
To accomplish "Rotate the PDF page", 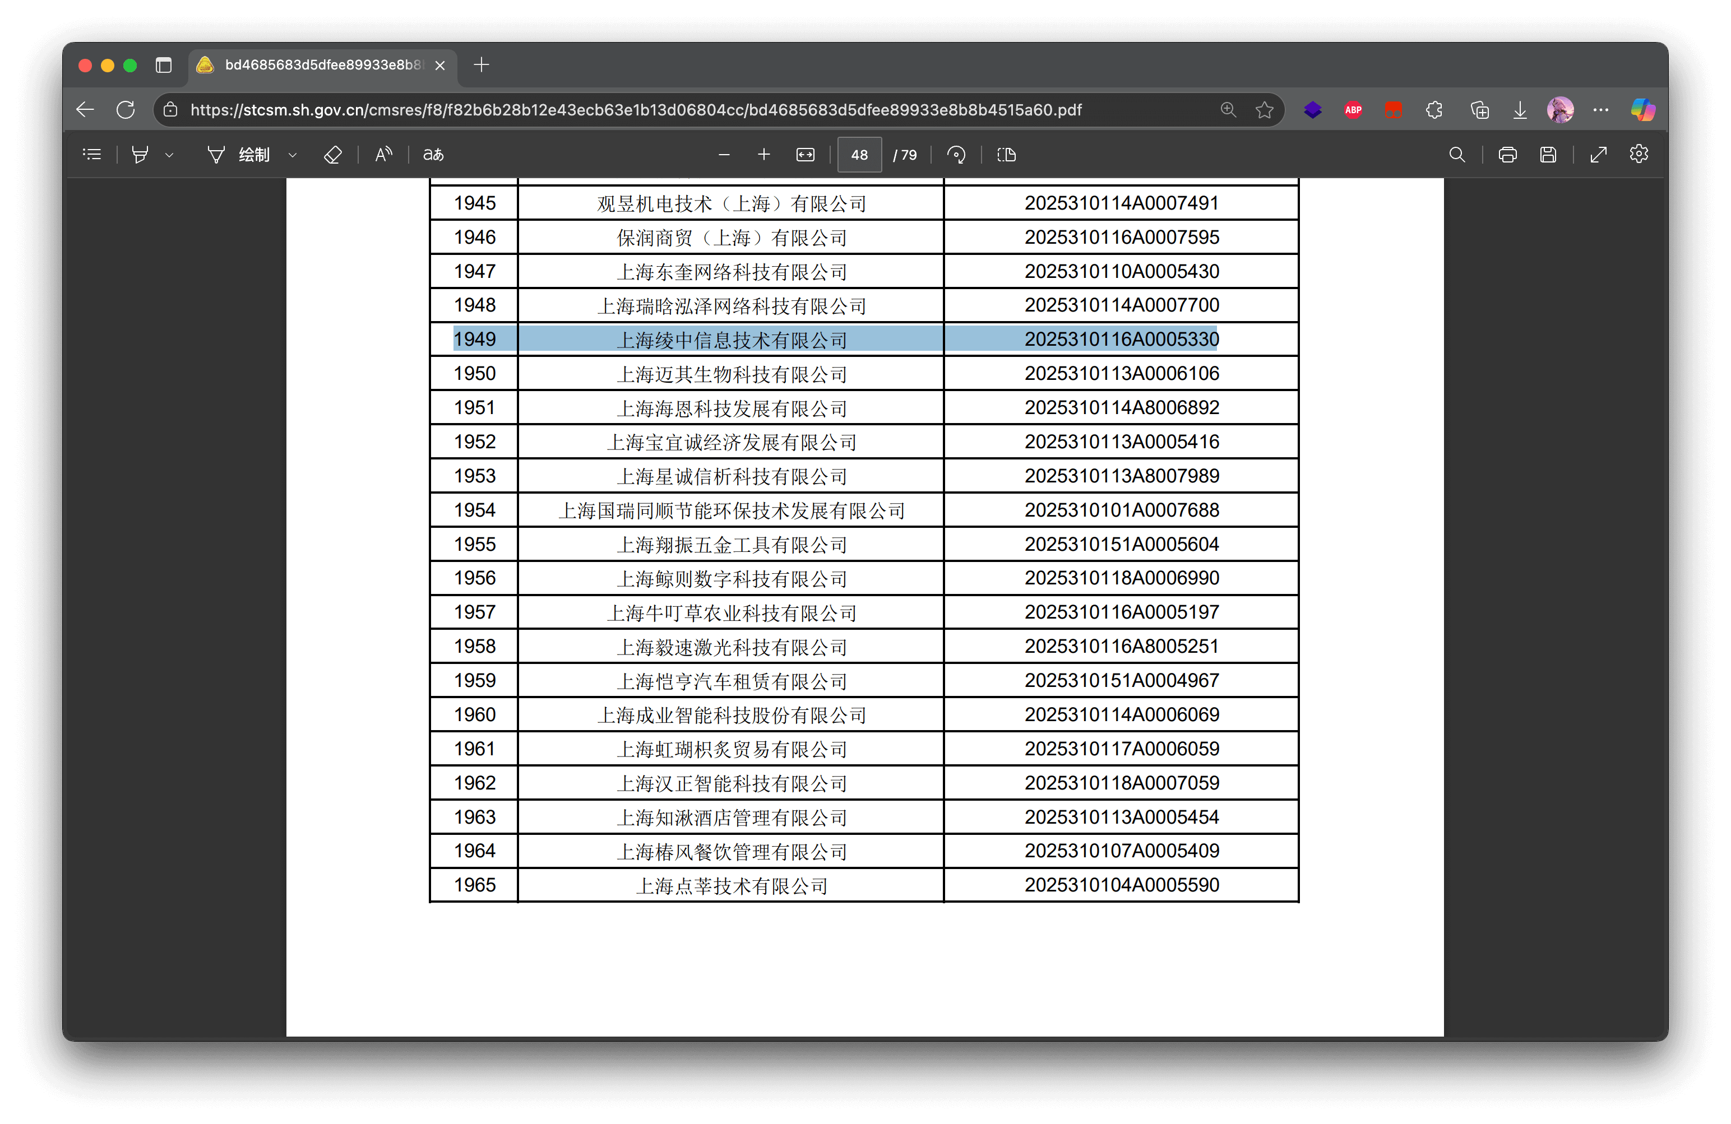I will (x=956, y=154).
